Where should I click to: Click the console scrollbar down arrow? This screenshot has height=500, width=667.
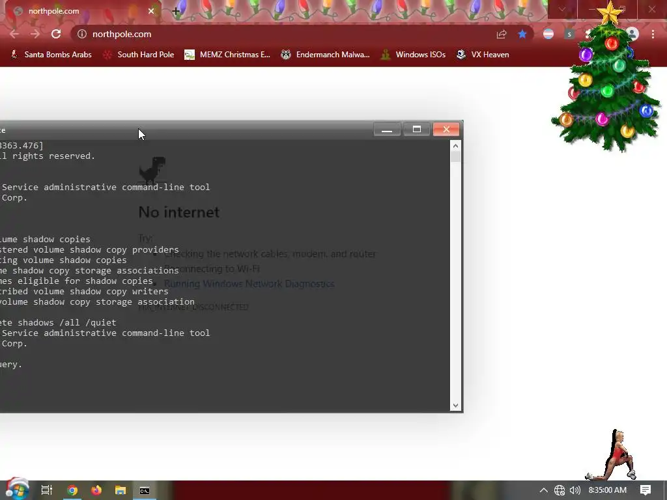pos(455,406)
